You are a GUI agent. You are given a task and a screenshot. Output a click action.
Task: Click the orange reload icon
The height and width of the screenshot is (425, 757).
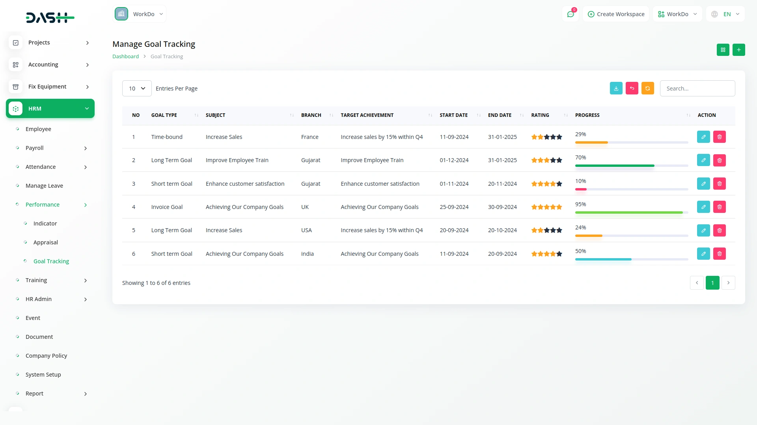click(647, 88)
